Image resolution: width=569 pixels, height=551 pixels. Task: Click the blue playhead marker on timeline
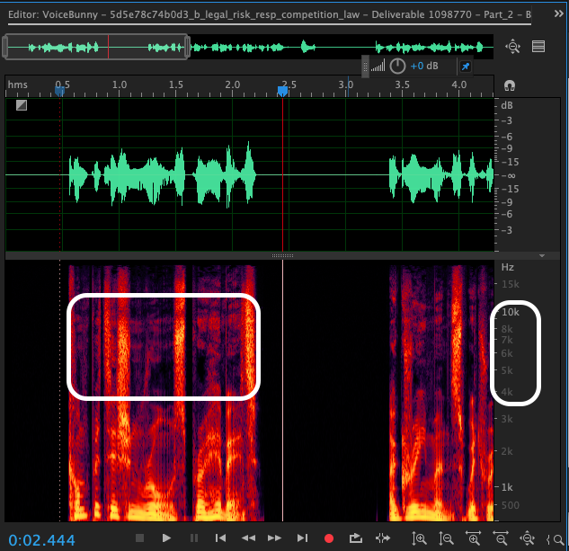282,90
